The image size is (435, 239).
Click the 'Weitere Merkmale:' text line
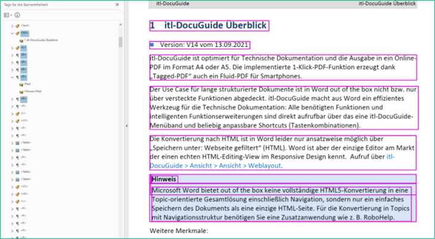(179, 231)
